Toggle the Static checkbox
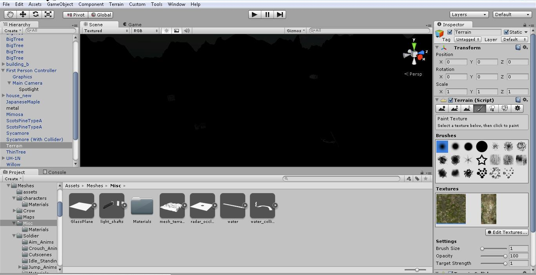 [506, 32]
